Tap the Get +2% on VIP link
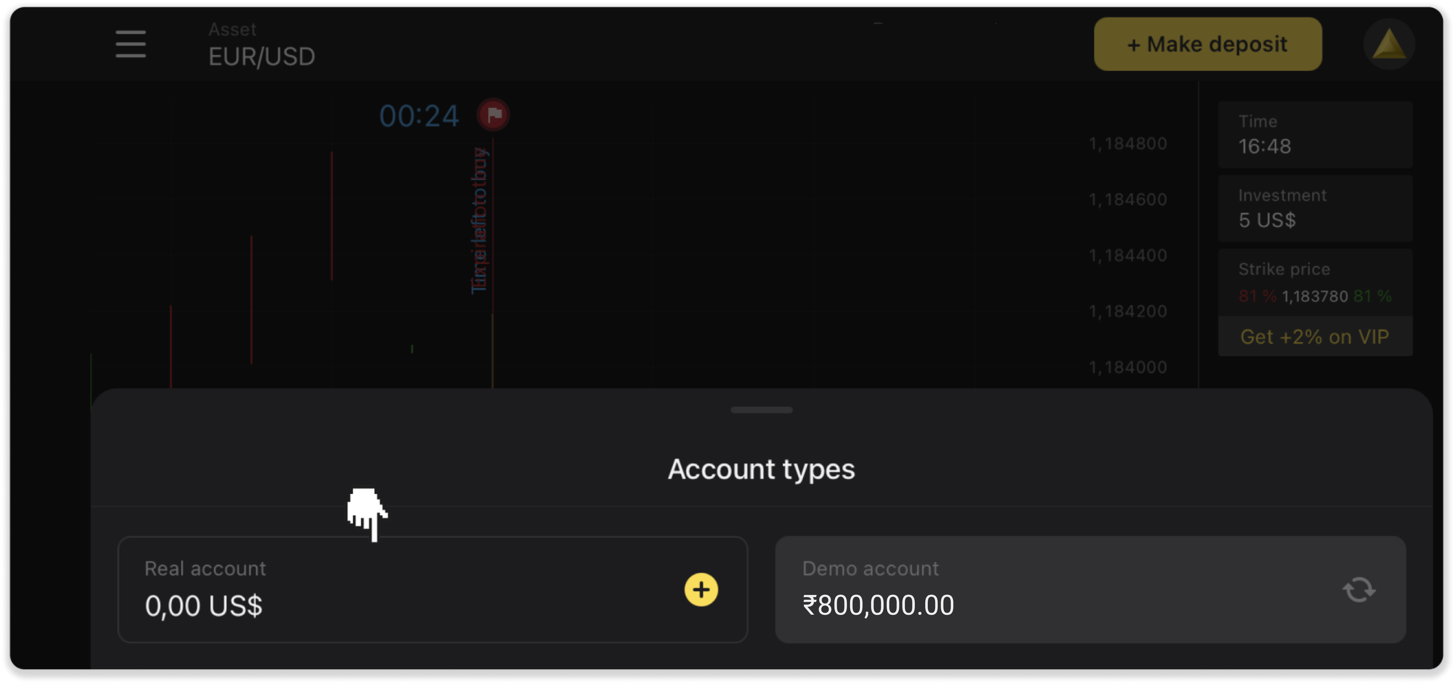 coord(1315,337)
